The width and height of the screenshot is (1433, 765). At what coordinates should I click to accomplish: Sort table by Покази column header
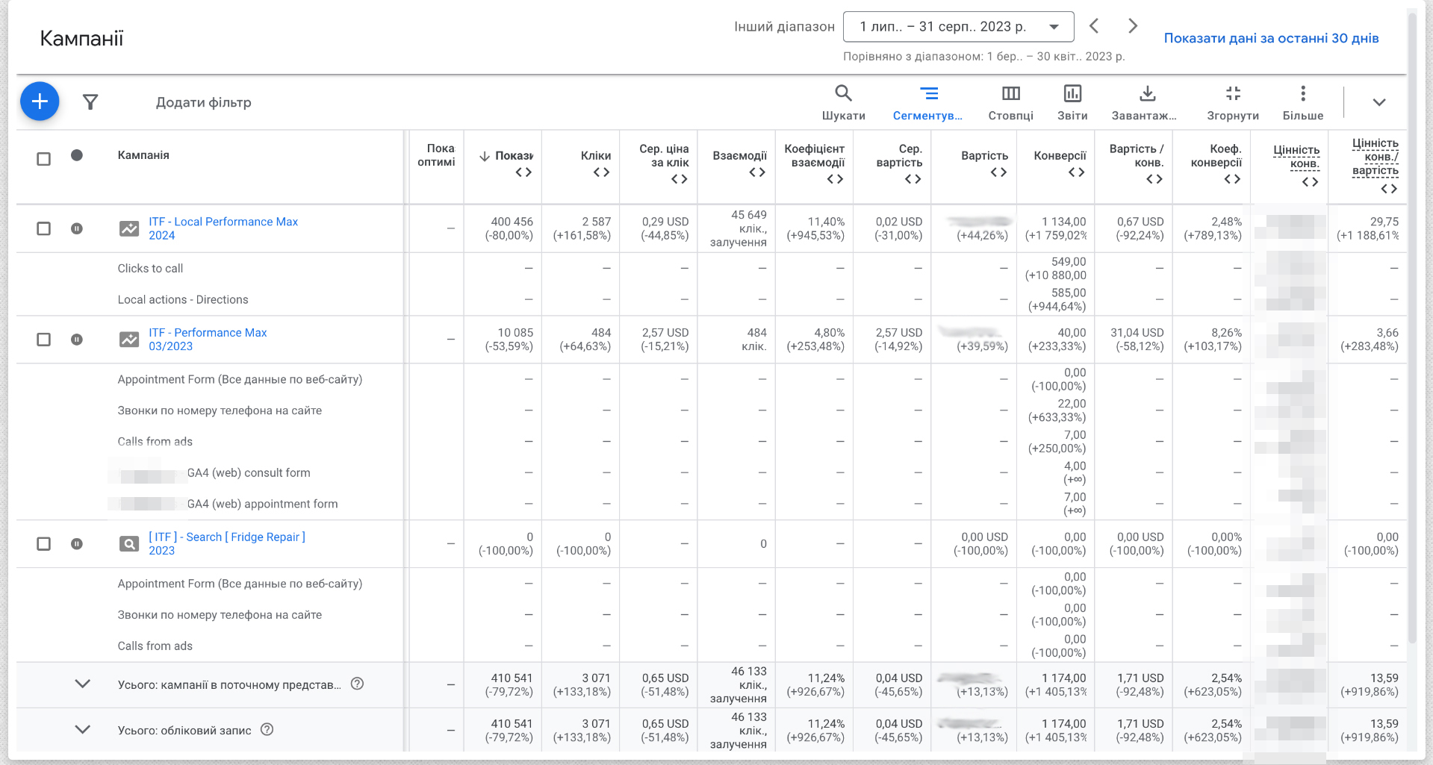tap(513, 155)
